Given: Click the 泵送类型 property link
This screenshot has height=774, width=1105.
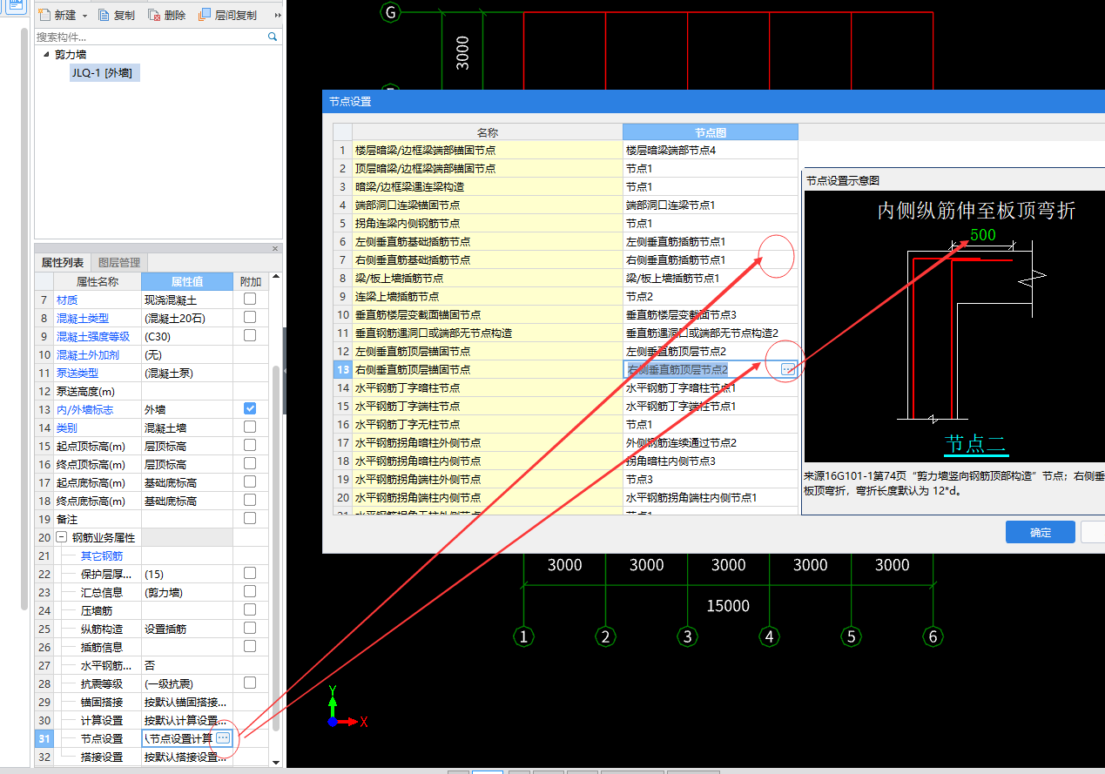Looking at the screenshot, I should coord(77,373).
